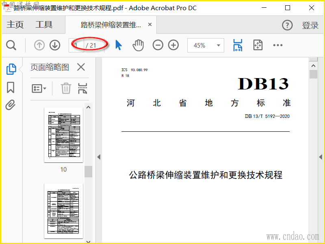This screenshot has height=244, width=325.
Task: Click document scroll up arrow
Action: [313, 66]
